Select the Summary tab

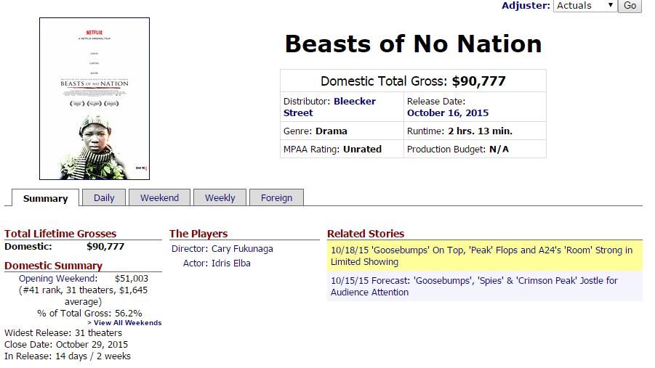pyautogui.click(x=46, y=198)
